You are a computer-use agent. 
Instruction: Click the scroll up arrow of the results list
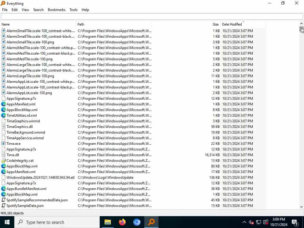pos(301,23)
